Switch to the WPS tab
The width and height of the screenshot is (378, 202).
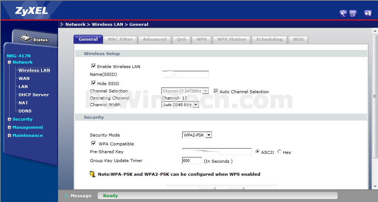[202, 40]
